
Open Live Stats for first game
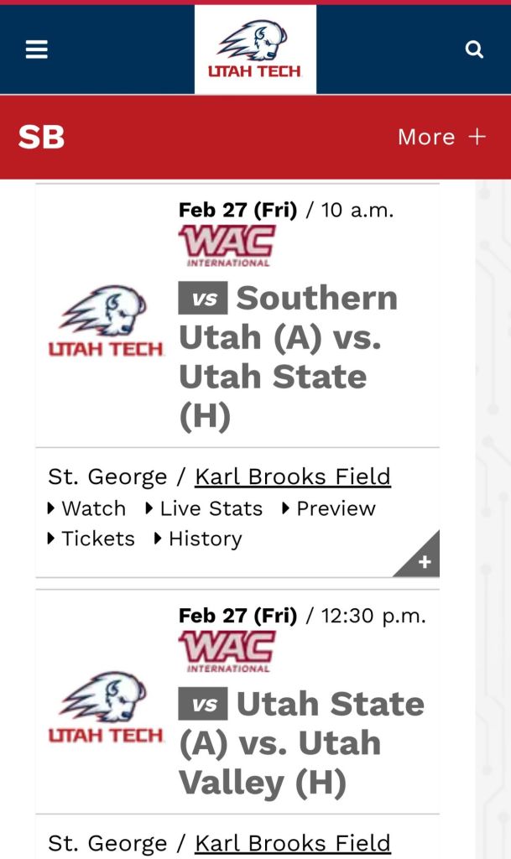click(x=210, y=508)
